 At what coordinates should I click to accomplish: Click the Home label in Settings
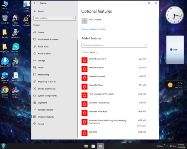pyautogui.click(x=41, y=11)
